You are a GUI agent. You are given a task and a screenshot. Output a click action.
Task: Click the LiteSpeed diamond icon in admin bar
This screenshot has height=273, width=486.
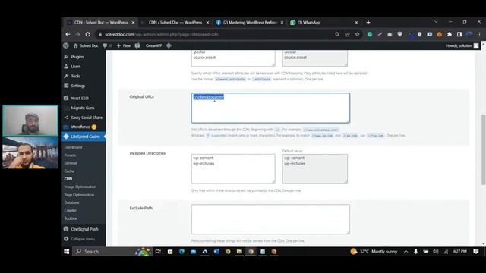(169, 45)
